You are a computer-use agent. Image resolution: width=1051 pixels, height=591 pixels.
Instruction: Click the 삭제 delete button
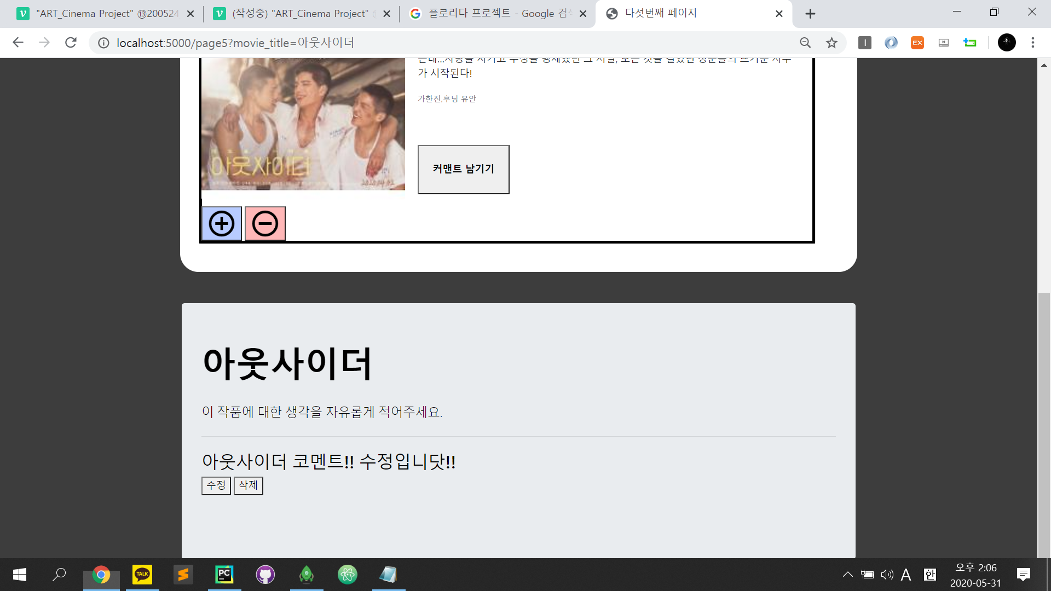pos(248,485)
